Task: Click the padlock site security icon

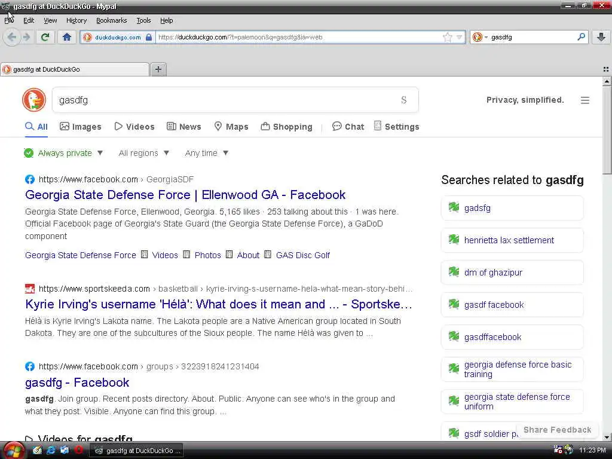Action: point(149,37)
